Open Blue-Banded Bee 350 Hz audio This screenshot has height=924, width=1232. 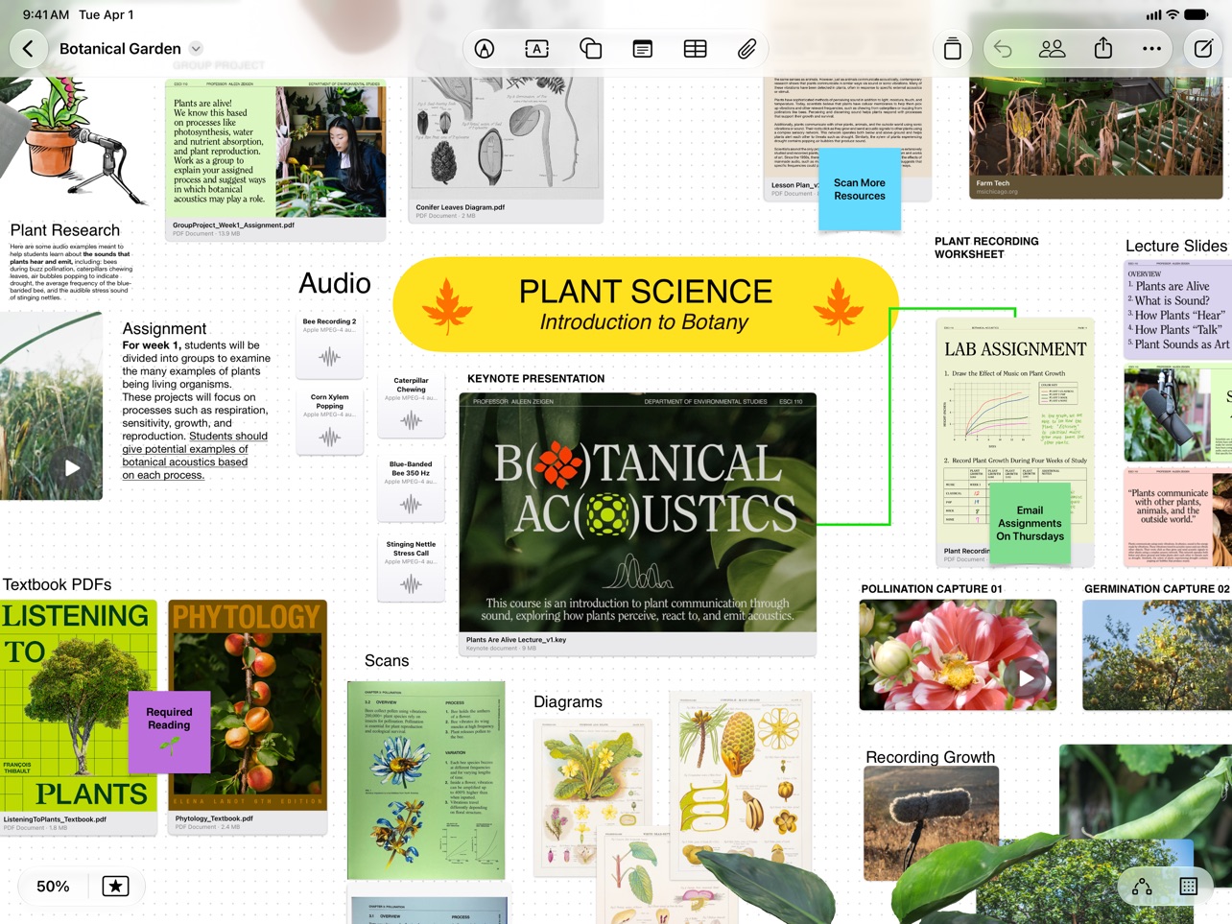coord(411,488)
